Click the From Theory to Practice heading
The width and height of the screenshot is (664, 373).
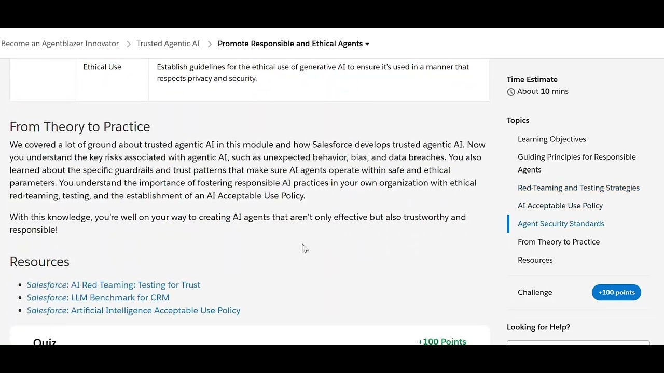(x=80, y=126)
